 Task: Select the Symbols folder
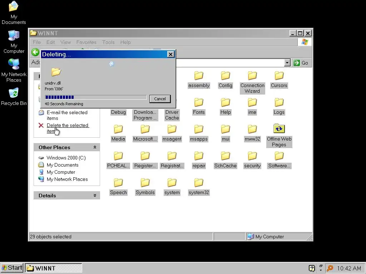tap(145, 187)
